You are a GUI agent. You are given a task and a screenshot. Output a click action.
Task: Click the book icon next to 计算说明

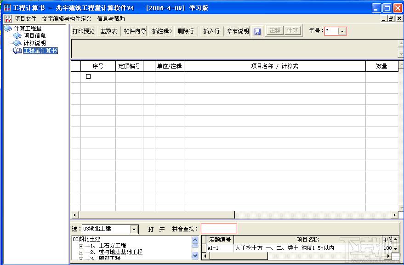click(17, 43)
